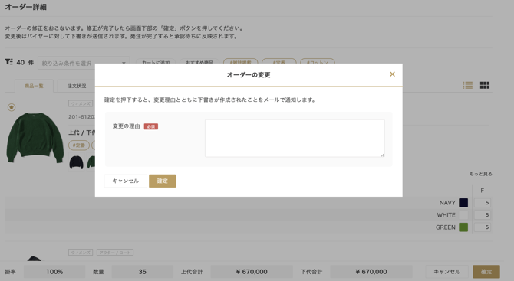Select the navy sweater color thumbnail

(77, 162)
